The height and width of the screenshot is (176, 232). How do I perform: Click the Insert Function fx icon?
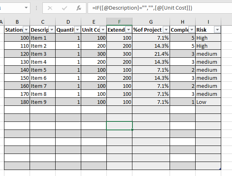tap(79, 8)
